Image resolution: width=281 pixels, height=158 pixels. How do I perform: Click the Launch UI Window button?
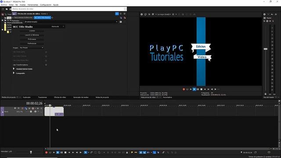(x=32, y=35)
